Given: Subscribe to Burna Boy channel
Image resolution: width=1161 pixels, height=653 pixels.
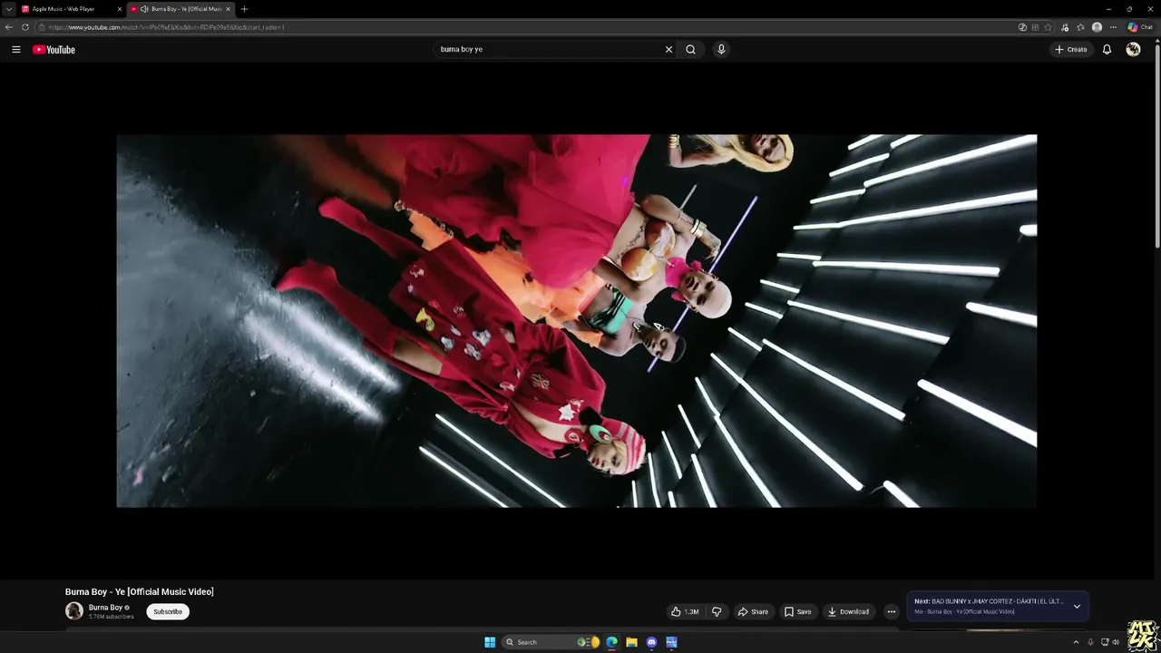Looking at the screenshot, I should point(168,611).
